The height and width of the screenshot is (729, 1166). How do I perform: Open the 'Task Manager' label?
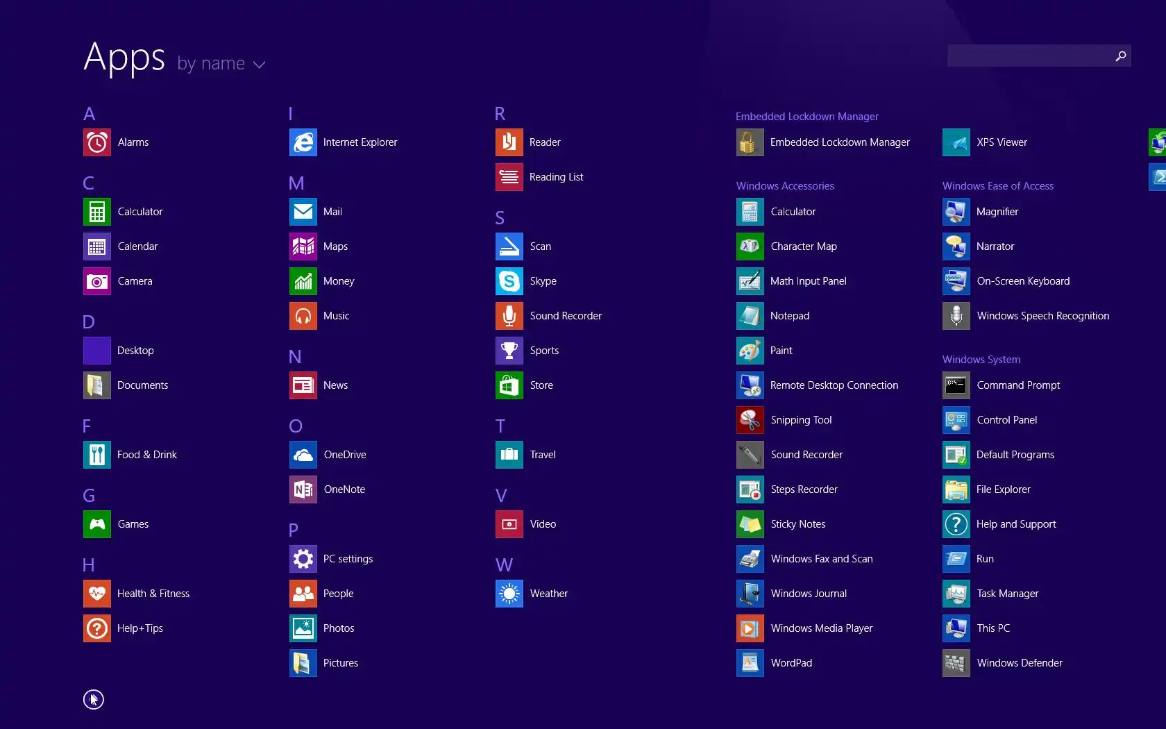tap(1008, 594)
